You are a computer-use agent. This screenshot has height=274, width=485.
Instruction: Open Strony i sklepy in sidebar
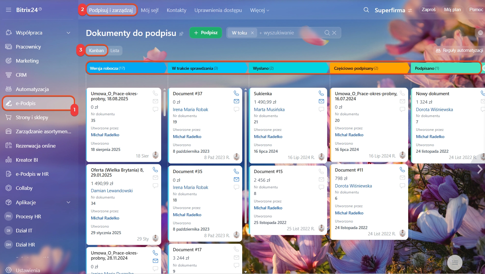pos(32,117)
